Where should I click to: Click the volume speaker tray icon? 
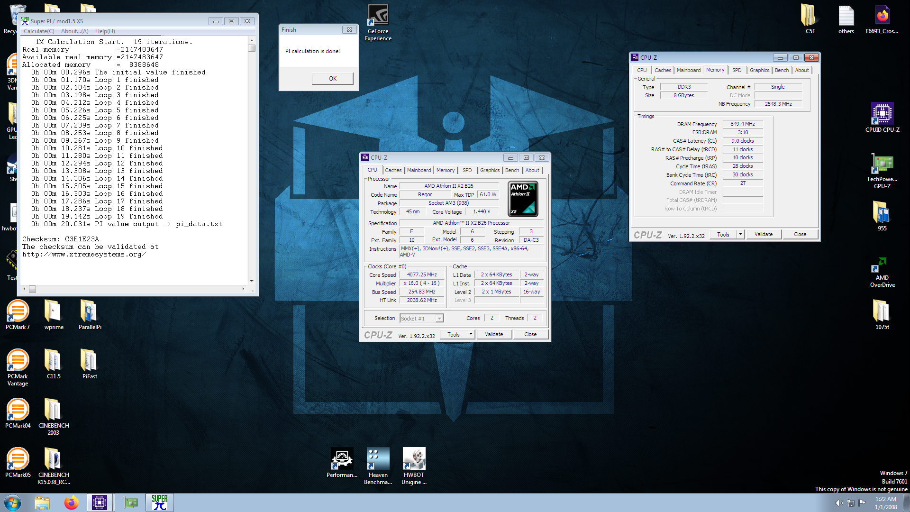[x=838, y=503]
